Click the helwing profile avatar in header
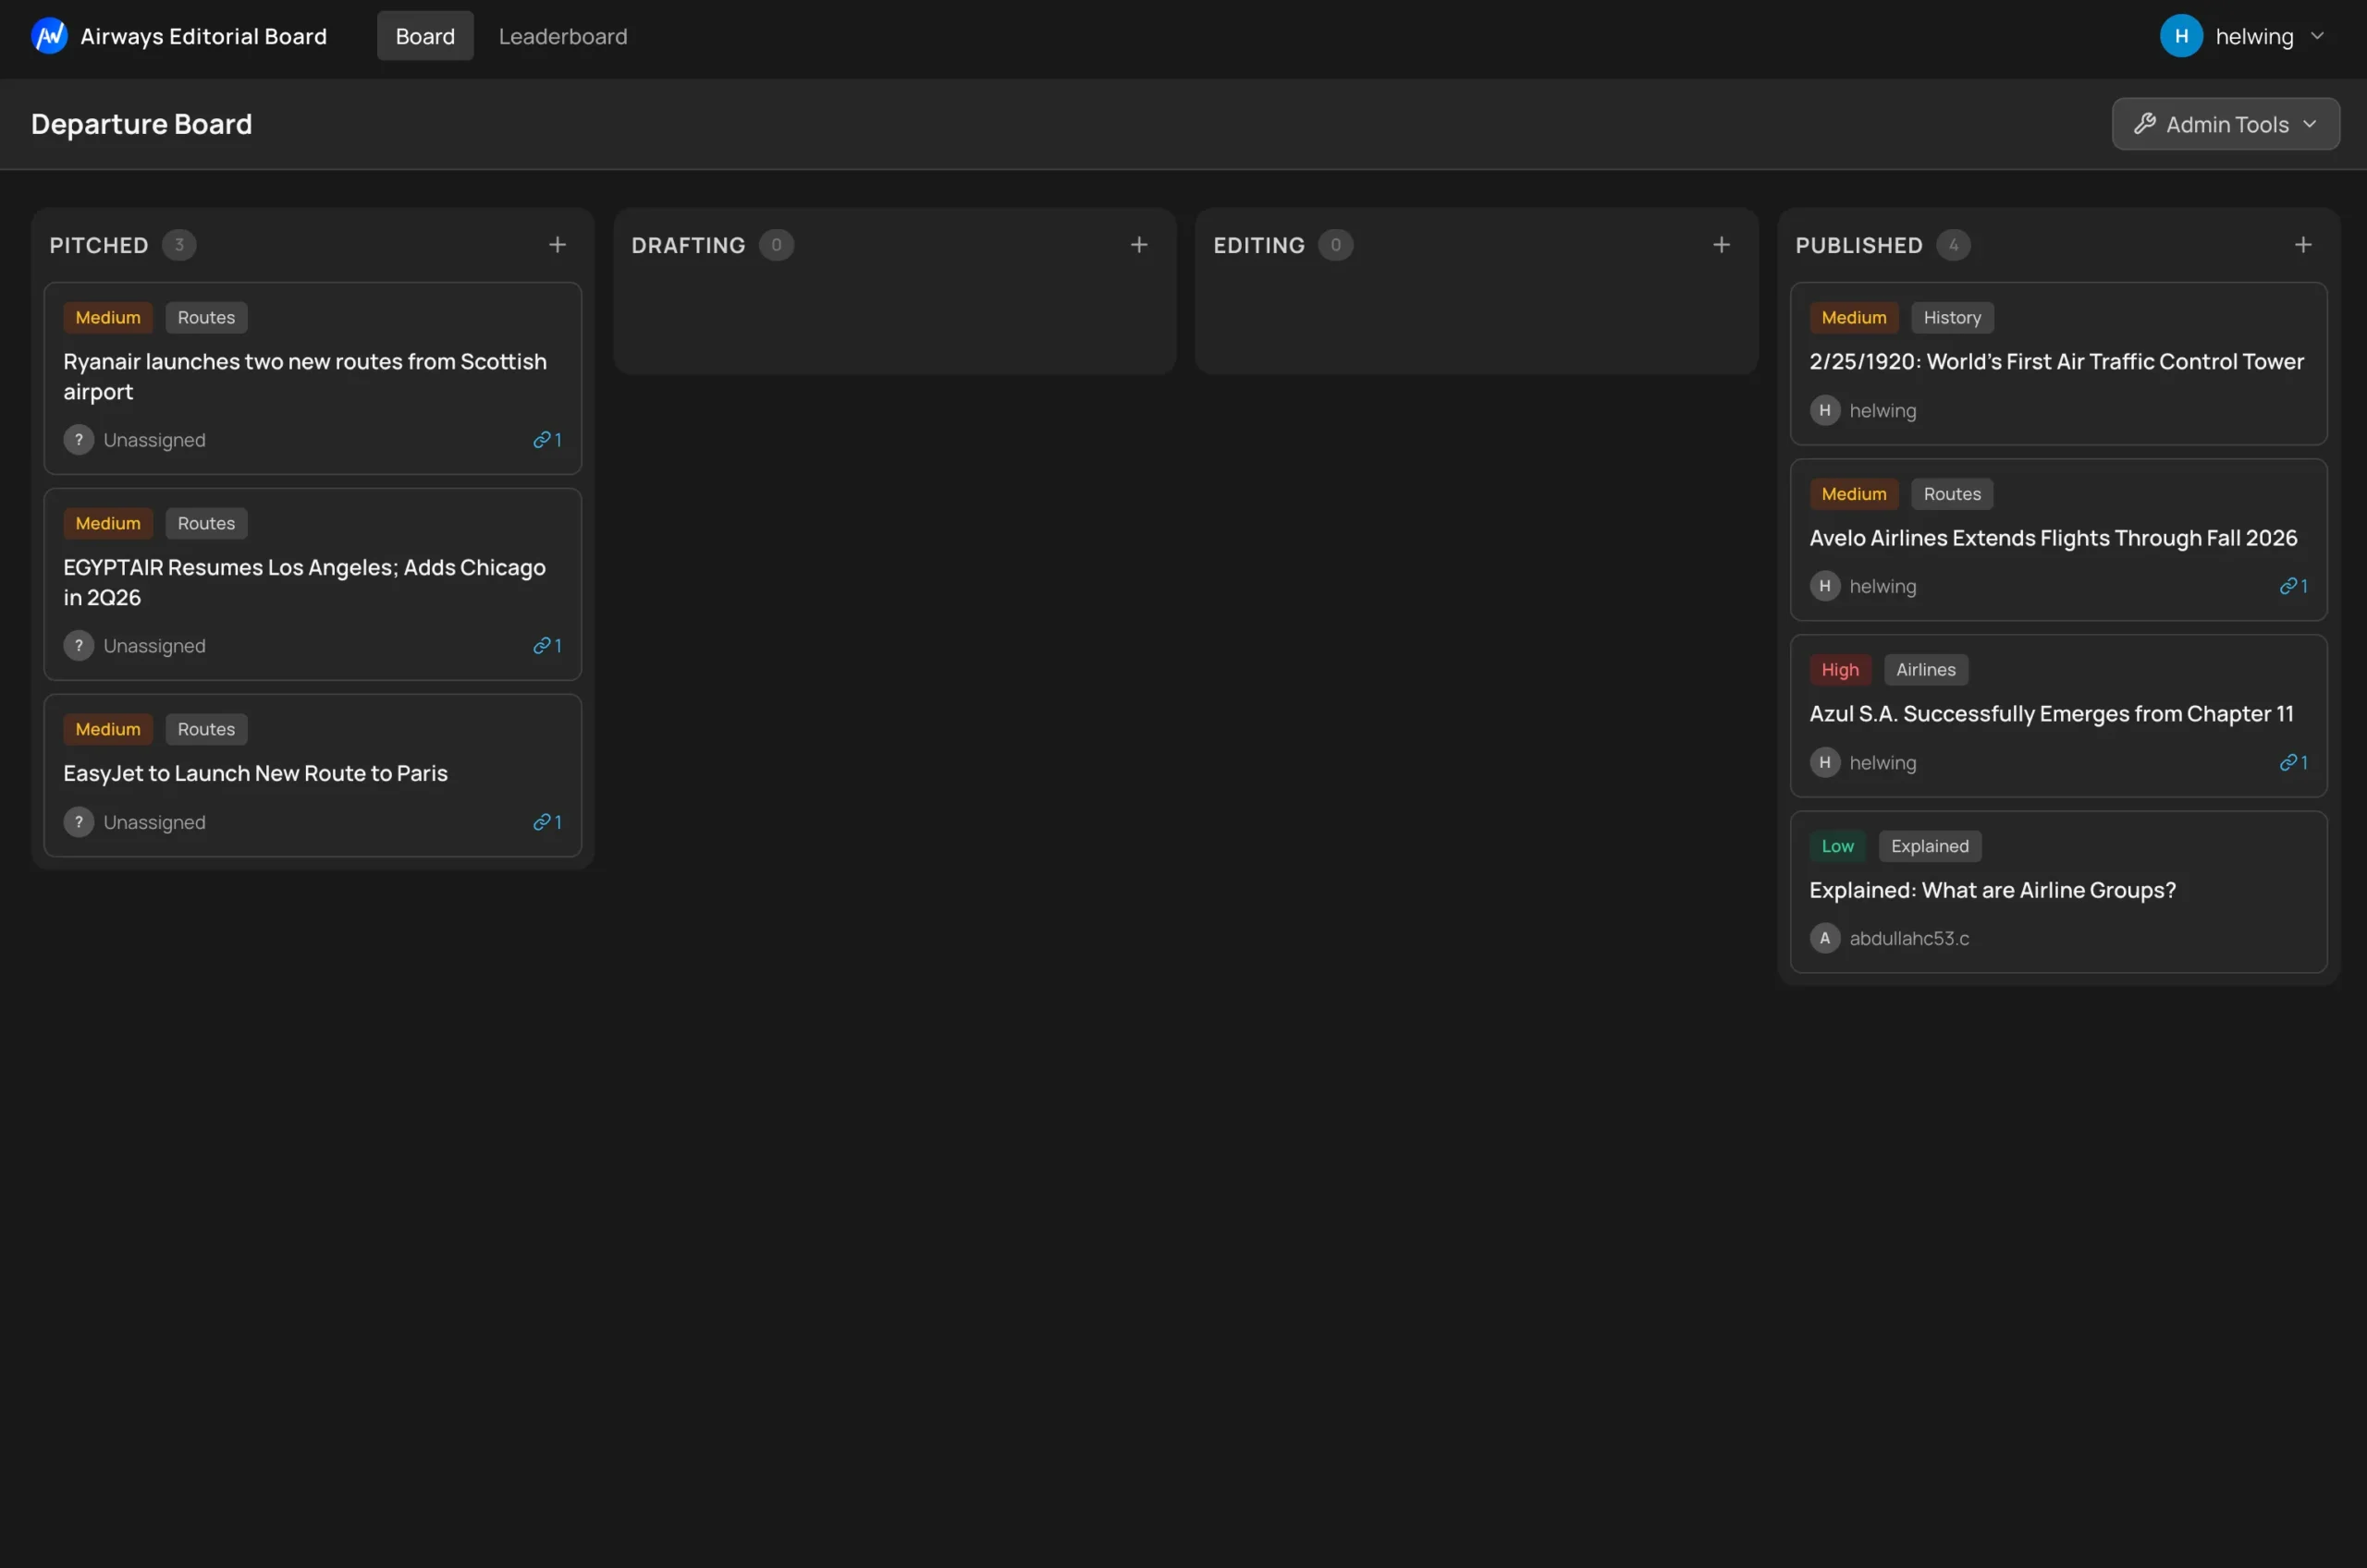The width and height of the screenshot is (2367, 1568). tap(2181, 36)
